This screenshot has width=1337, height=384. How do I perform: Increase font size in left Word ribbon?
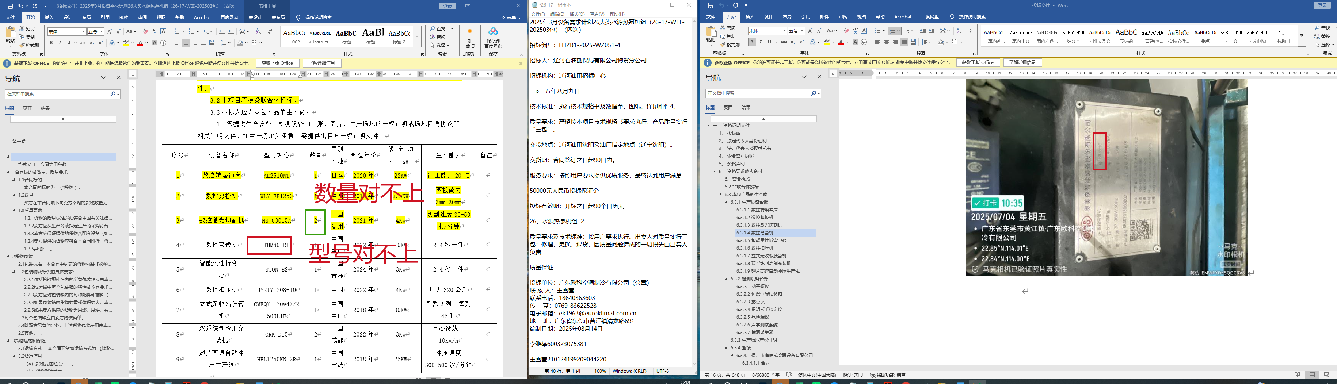pyautogui.click(x=110, y=32)
